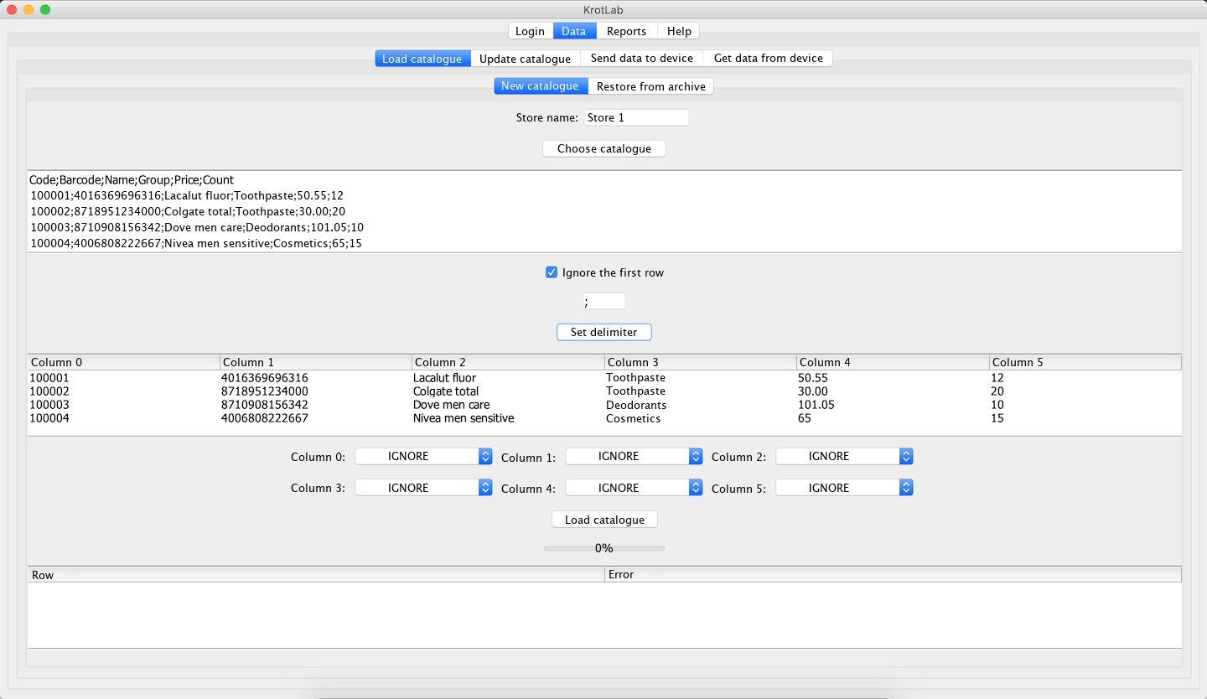Click the Column 5 table header

(x=1085, y=362)
